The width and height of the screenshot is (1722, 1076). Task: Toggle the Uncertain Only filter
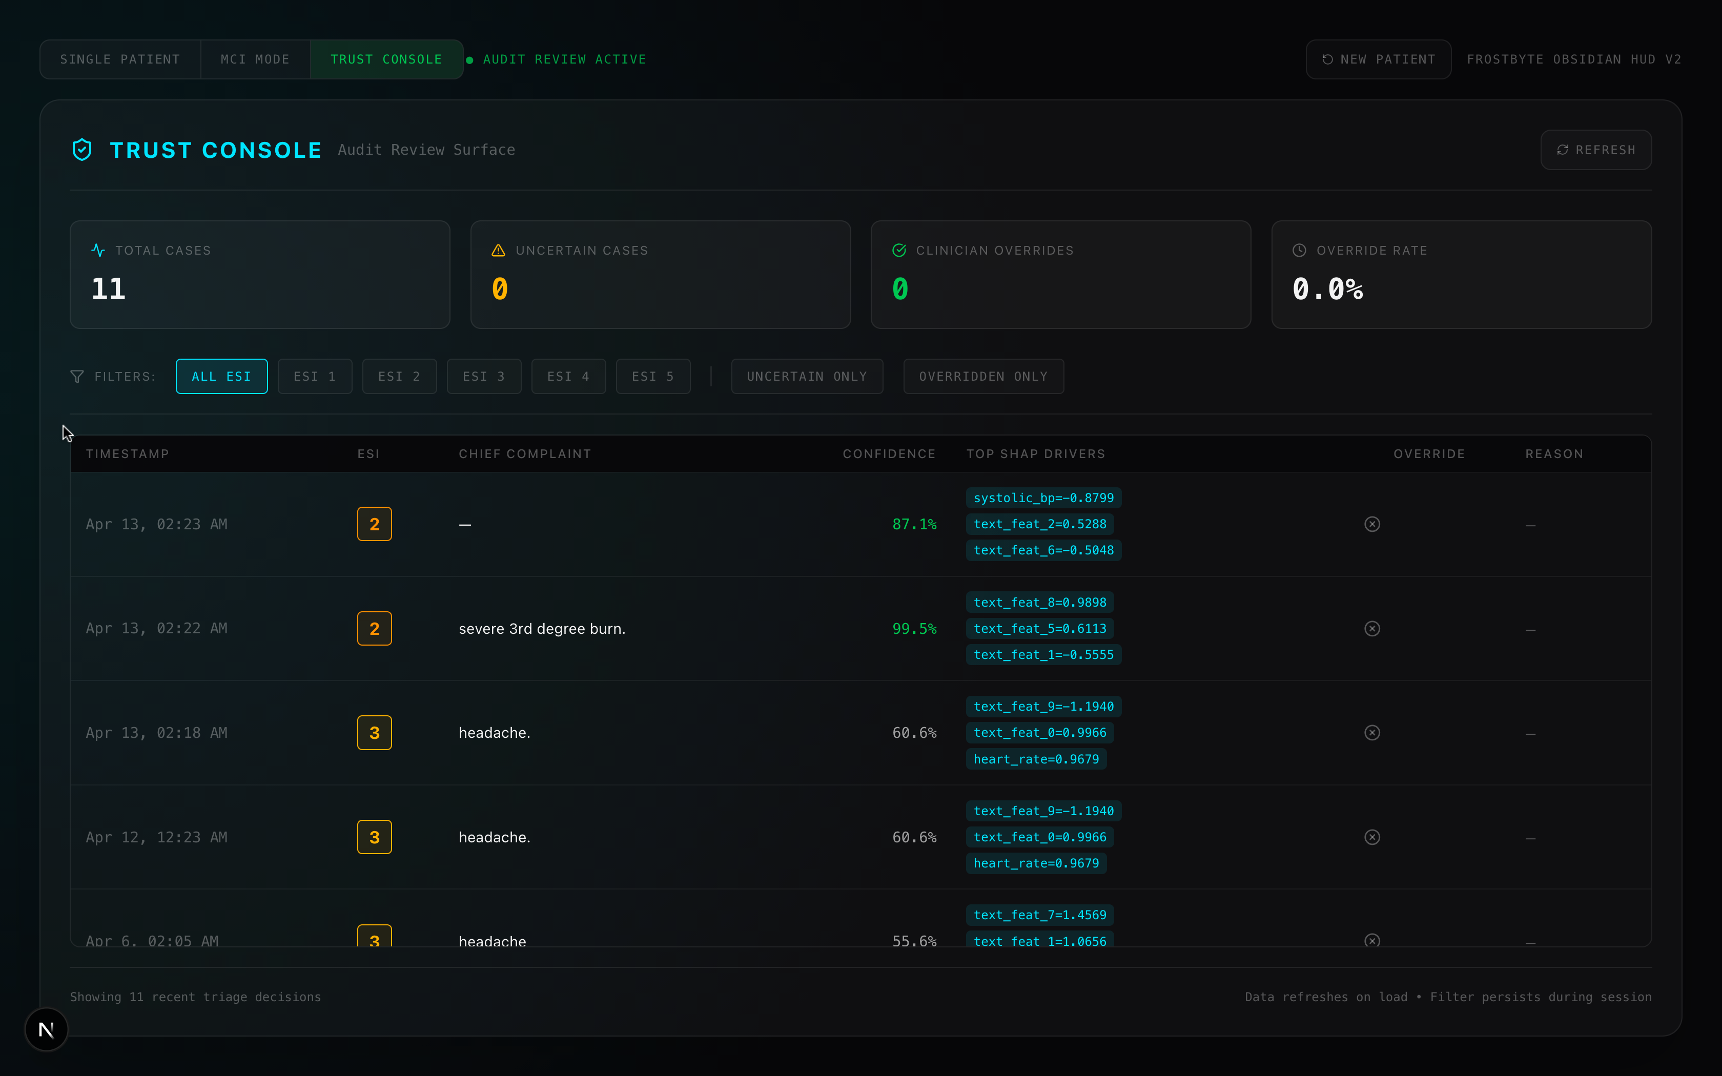807,377
